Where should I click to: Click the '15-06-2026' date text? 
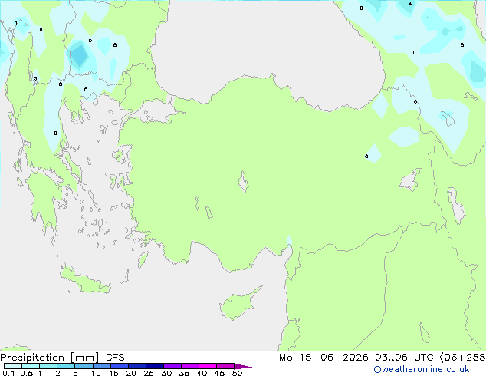click(x=333, y=358)
